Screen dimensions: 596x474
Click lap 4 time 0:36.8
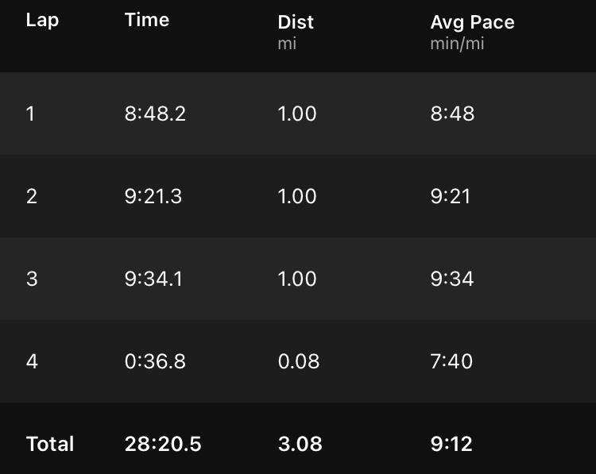tap(155, 361)
